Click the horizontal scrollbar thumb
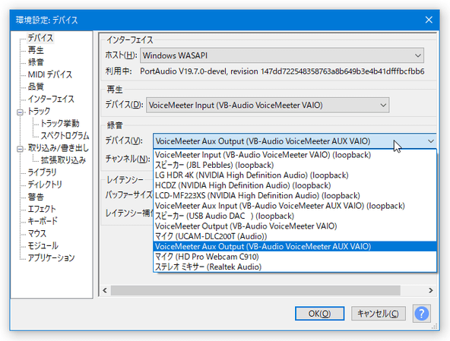Viewport: 450px width, 341px height. click(x=255, y=290)
